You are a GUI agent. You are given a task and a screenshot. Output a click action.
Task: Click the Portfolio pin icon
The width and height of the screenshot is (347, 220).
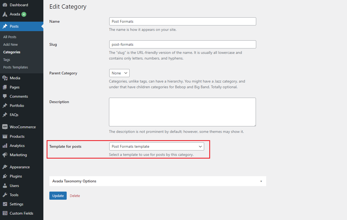5,106
